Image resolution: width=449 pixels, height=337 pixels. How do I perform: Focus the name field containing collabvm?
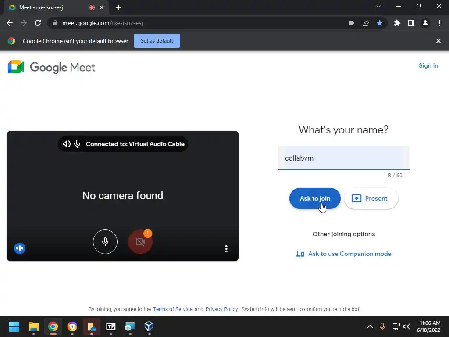344,158
